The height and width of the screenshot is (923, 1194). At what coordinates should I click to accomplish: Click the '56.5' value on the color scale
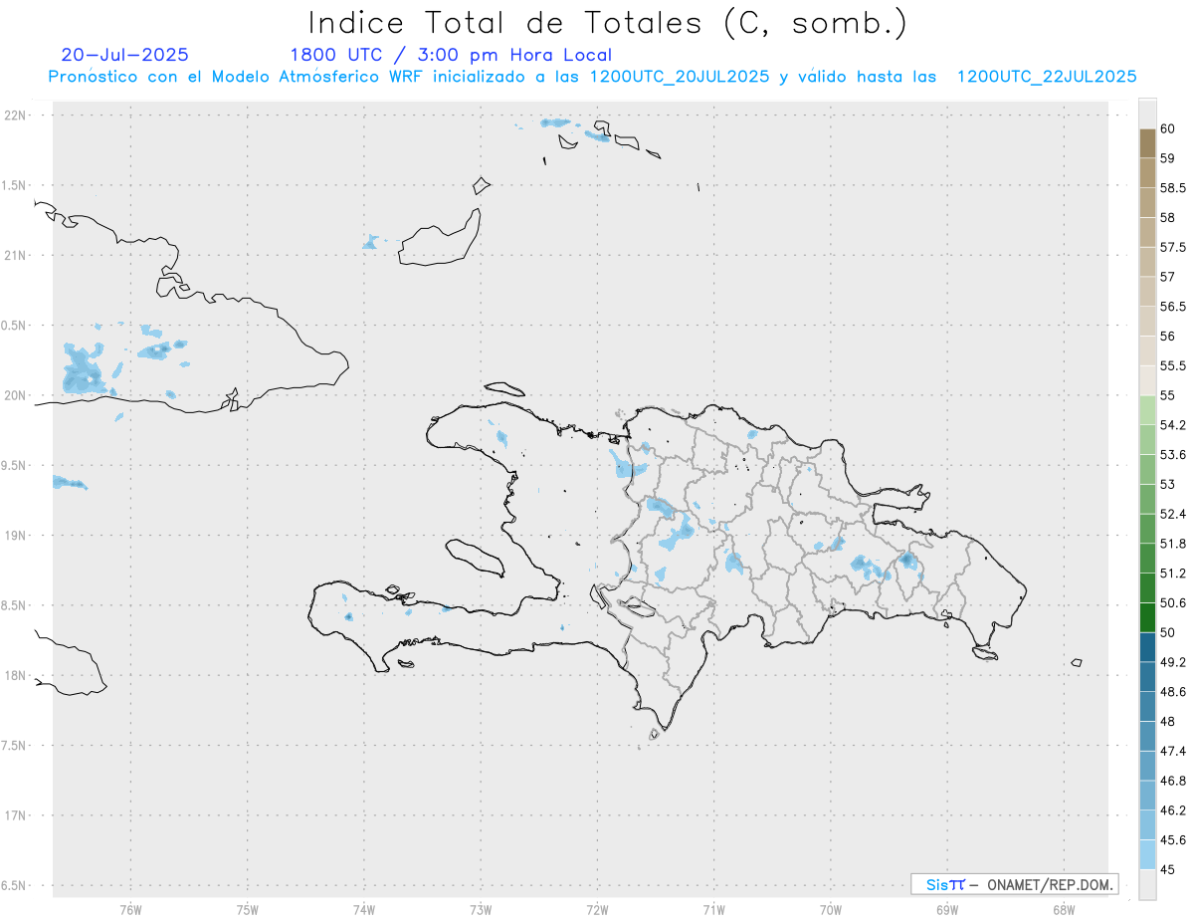pyautogui.click(x=1173, y=307)
